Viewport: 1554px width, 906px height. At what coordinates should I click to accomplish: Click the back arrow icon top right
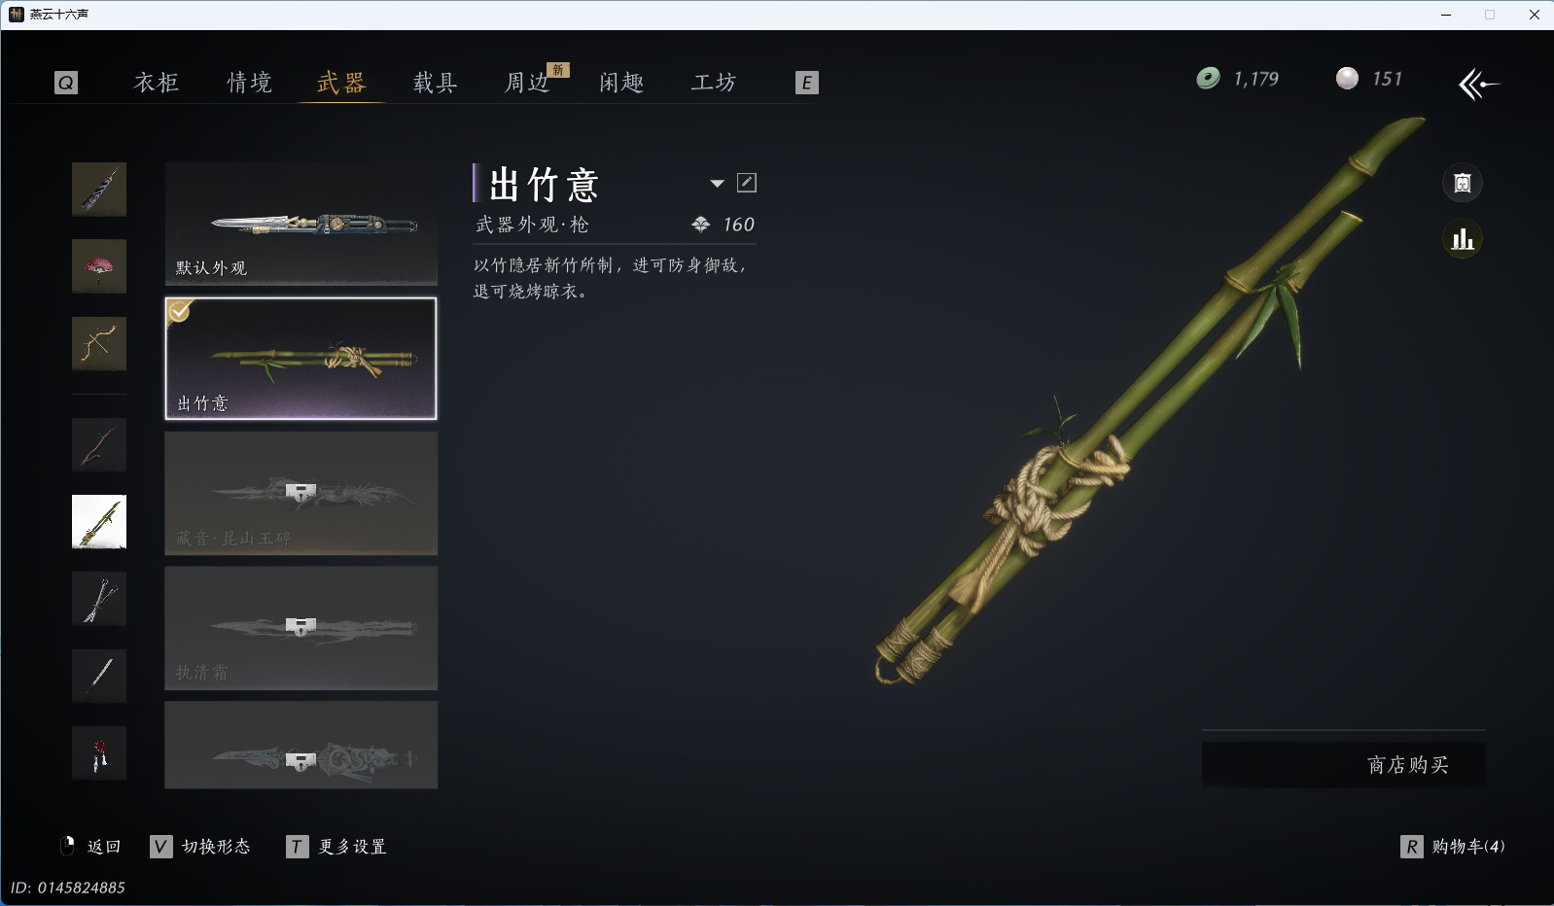click(1479, 84)
